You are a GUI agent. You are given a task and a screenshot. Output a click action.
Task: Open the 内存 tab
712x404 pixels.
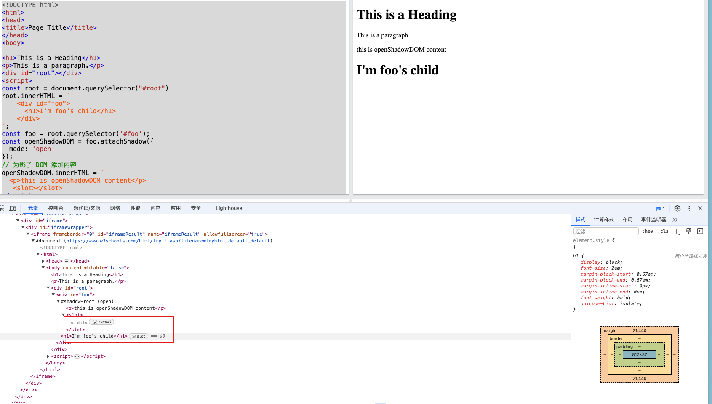[x=156, y=208]
